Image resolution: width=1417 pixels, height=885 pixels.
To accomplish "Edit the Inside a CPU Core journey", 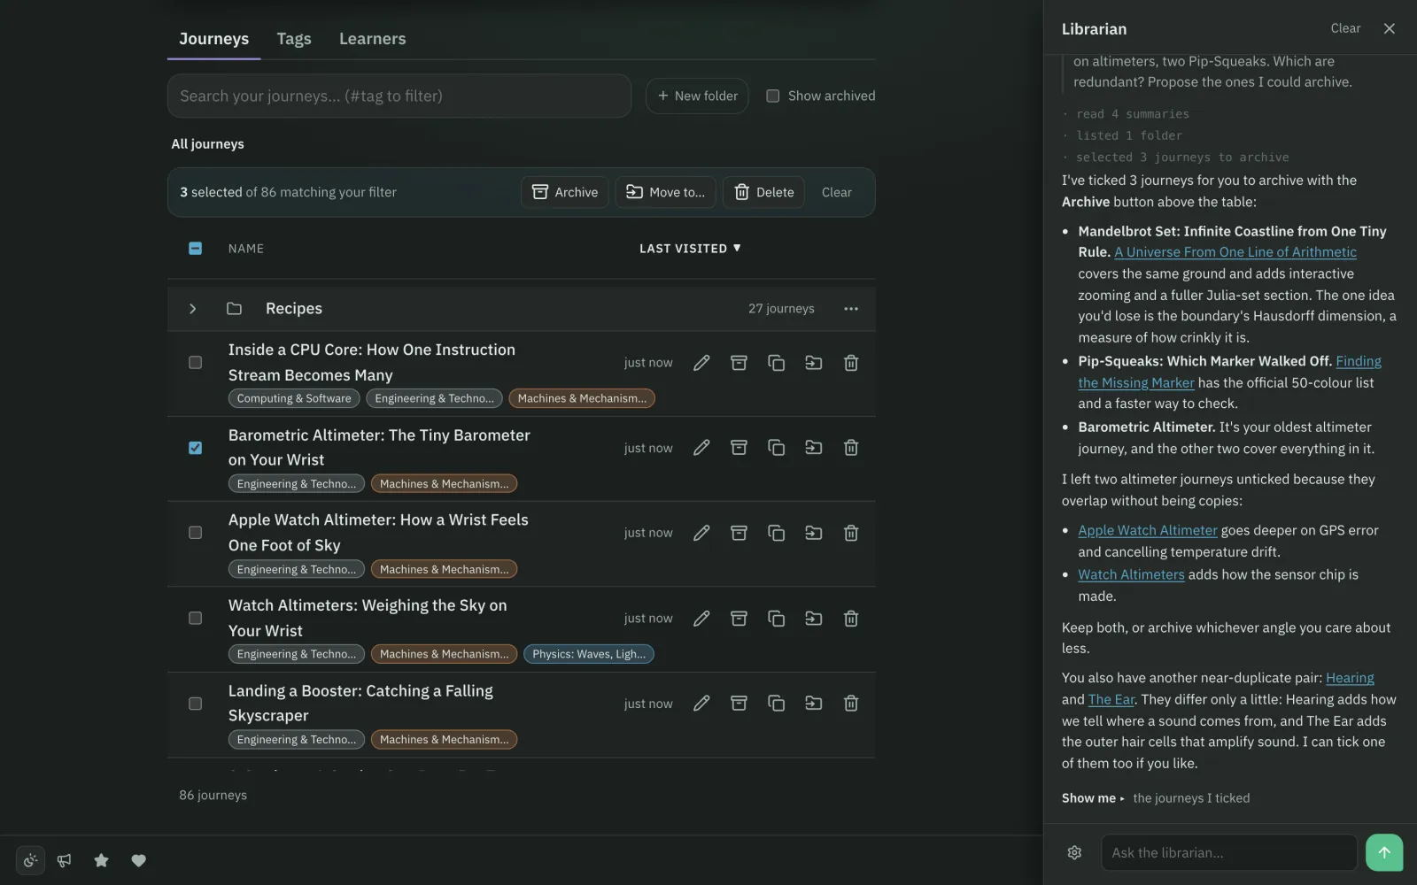I will tap(701, 363).
